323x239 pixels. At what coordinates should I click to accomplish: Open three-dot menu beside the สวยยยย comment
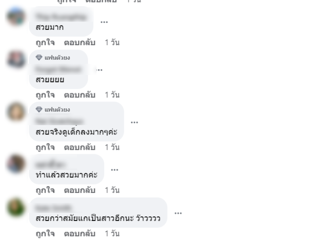pos(99,70)
